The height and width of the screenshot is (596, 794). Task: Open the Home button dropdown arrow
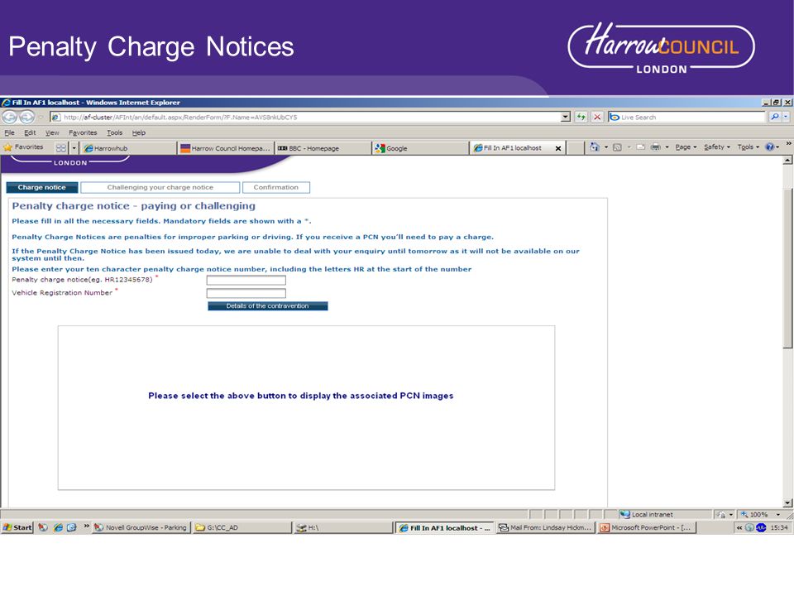tap(605, 147)
